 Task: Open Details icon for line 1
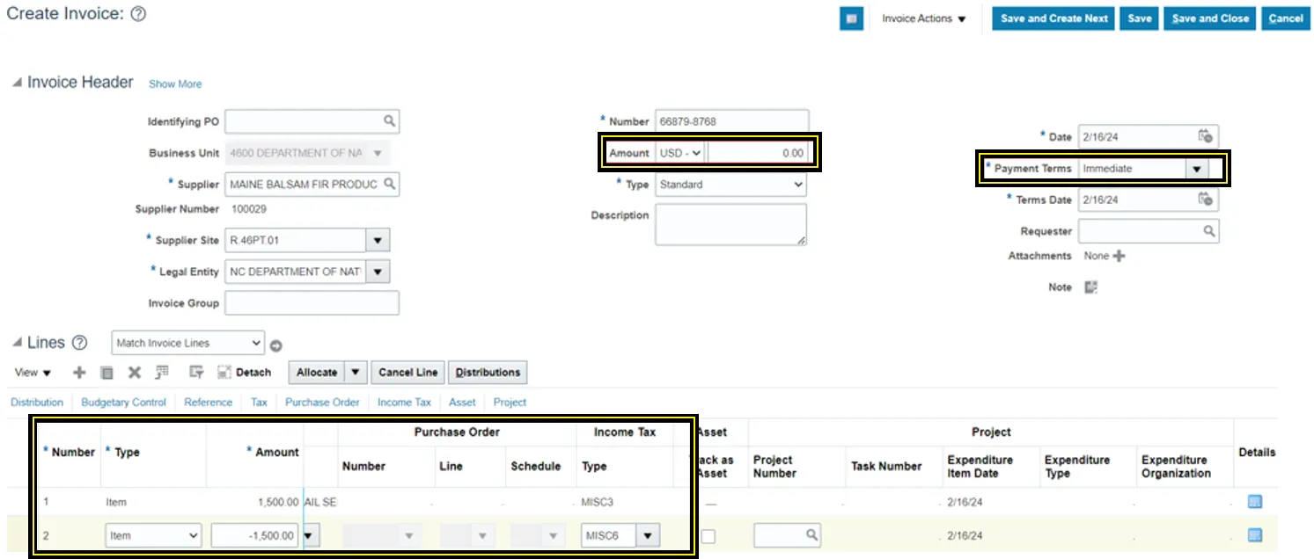click(x=1255, y=502)
